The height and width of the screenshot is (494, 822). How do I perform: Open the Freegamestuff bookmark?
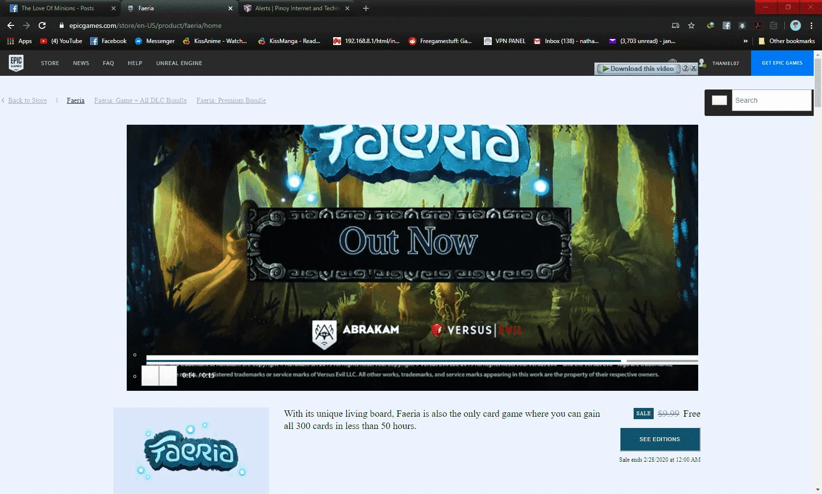click(x=440, y=41)
